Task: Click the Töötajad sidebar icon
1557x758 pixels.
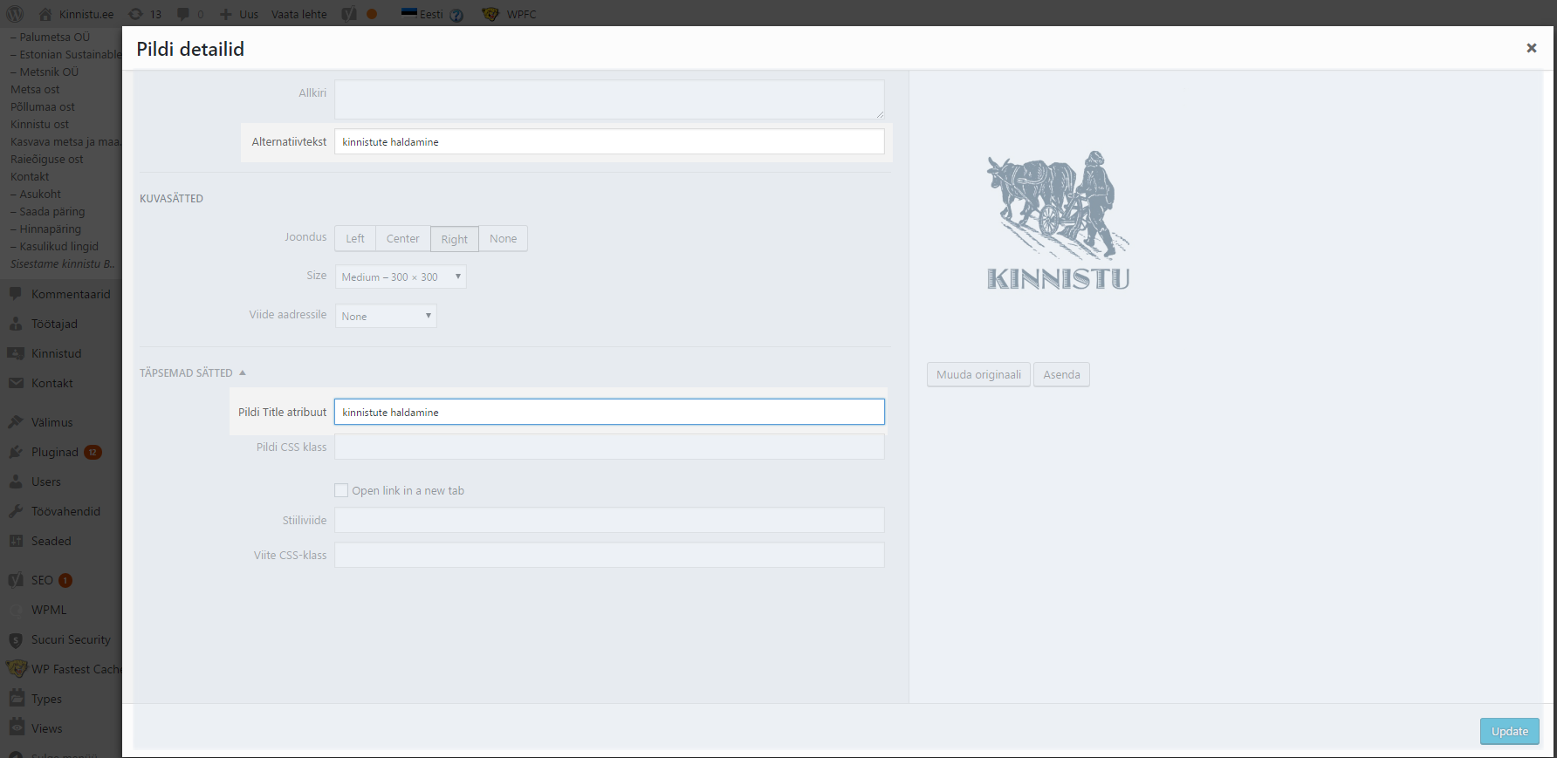Action: pos(16,324)
